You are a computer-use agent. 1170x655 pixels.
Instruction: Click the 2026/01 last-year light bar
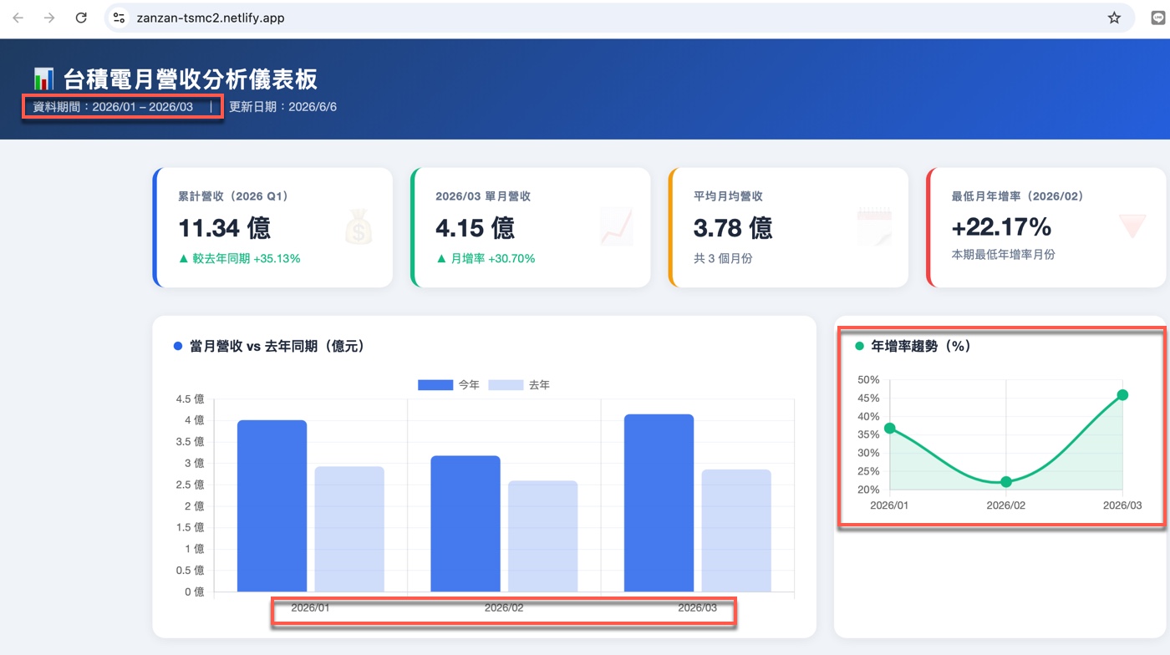pos(349,530)
